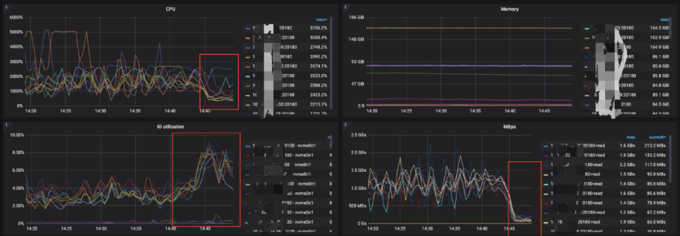
Task: Open the Memory panel title menu
Action: point(510,8)
